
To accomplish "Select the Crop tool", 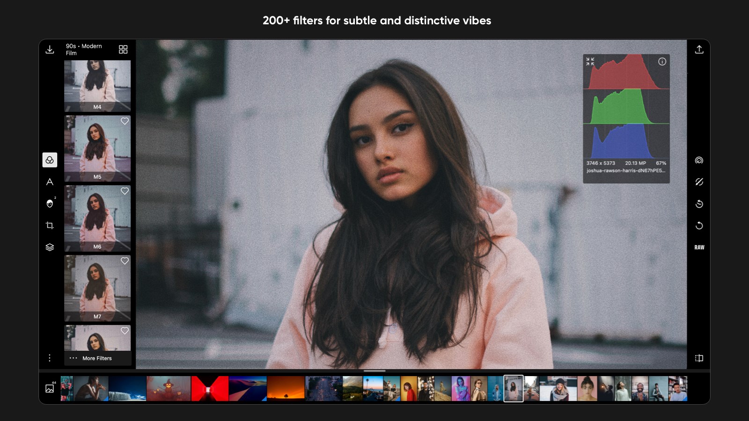I will point(49,225).
